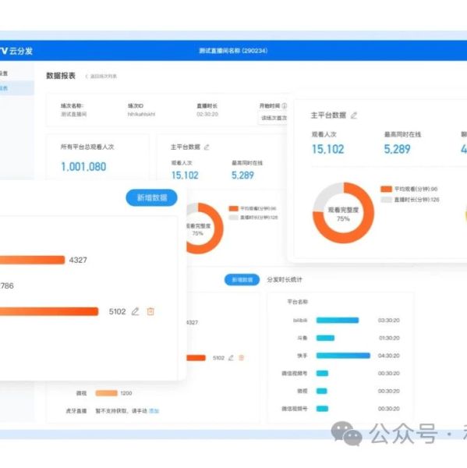The width and height of the screenshot is (467, 468).
Task: Click small pencil icon next to 5102
Action: 231,357
